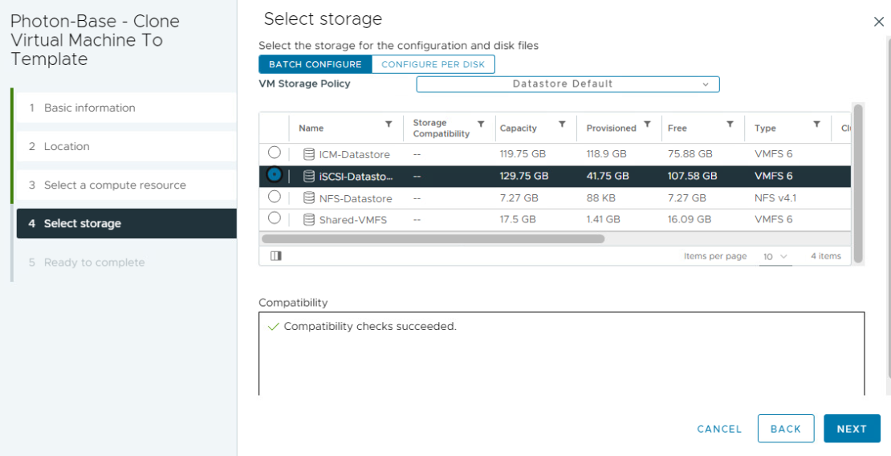
Task: Click the Type column filter icon
Action: click(816, 124)
